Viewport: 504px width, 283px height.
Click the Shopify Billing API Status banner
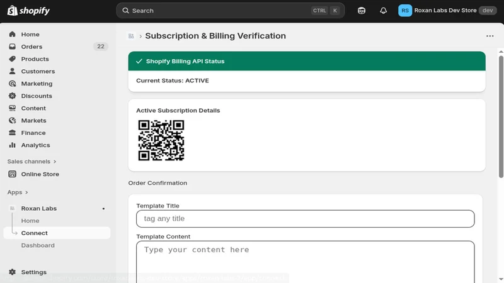coord(307,61)
